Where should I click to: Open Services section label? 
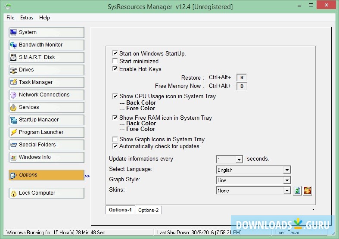click(x=29, y=107)
